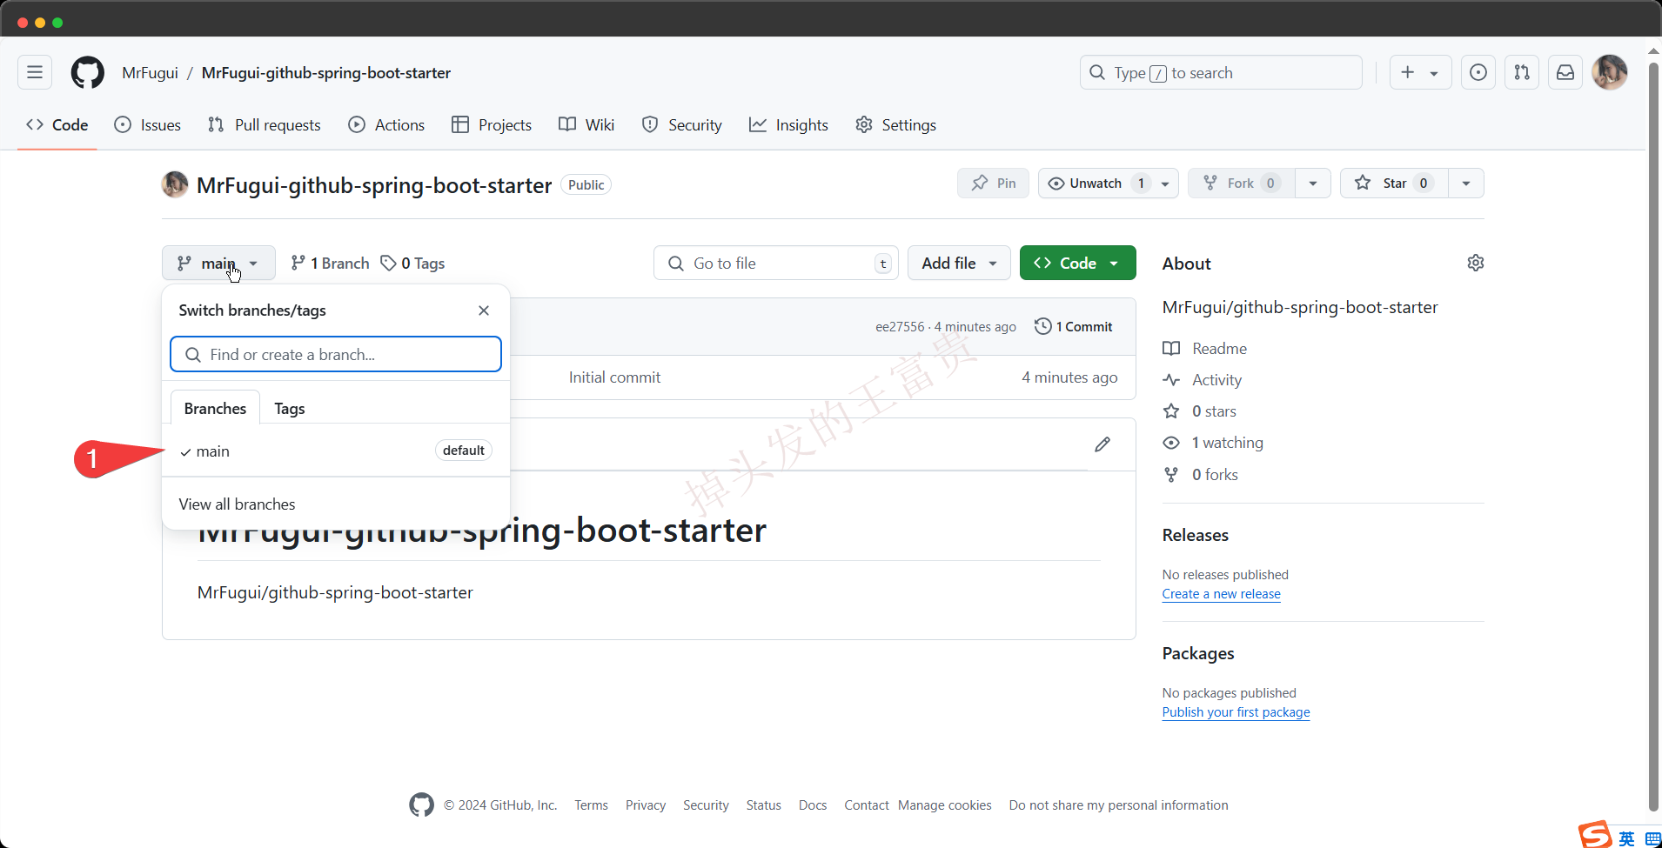1662x848 pixels.
Task: Open the Docs footer link
Action: pos(813,805)
